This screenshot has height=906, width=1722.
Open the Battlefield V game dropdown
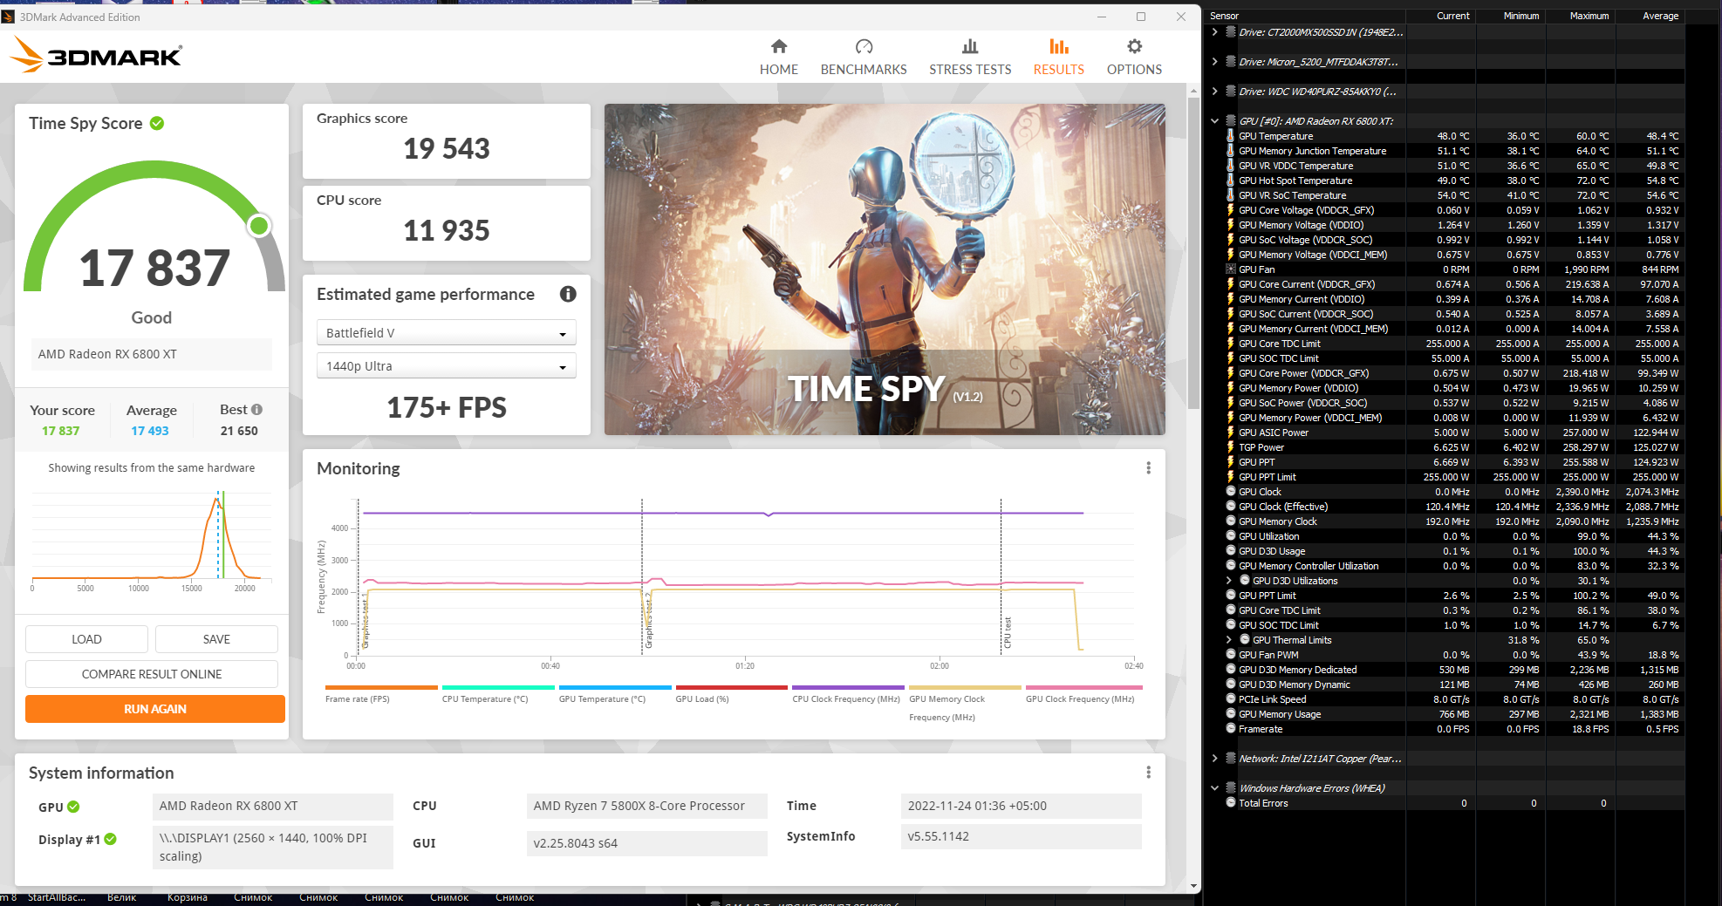click(446, 333)
